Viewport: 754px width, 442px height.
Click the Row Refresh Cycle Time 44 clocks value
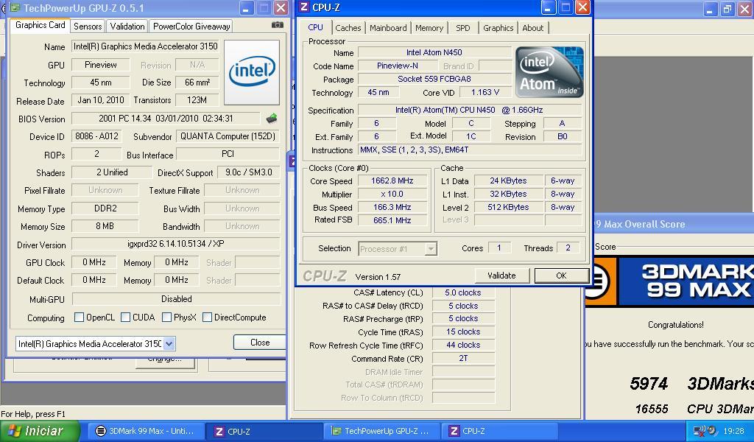[463, 345]
